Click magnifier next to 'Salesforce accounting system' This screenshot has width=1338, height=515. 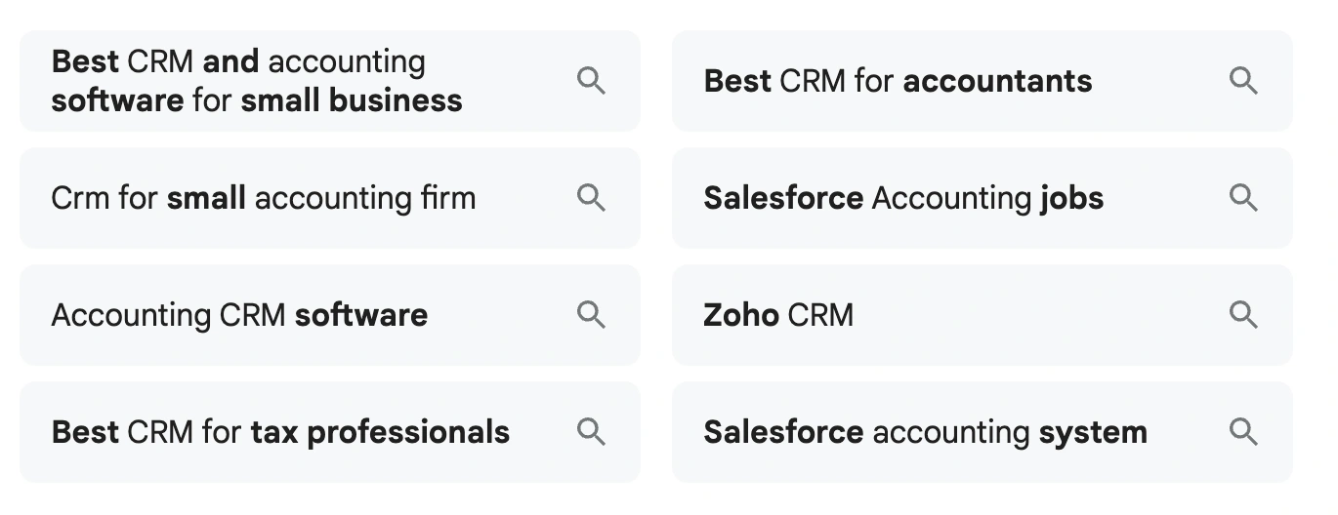pyautogui.click(x=1243, y=432)
